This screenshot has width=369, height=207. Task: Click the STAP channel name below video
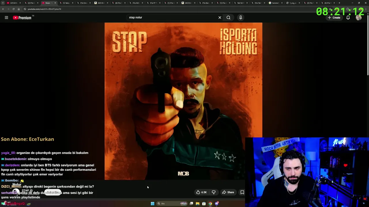[25, 191]
